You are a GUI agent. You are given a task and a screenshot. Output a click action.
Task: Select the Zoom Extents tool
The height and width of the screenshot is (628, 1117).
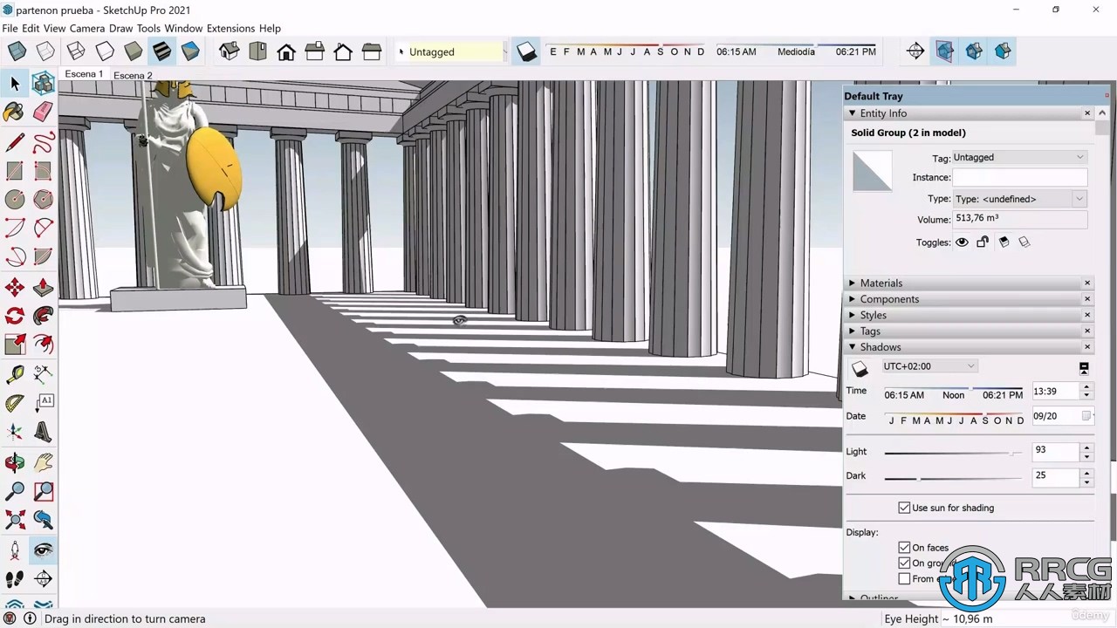(x=15, y=521)
